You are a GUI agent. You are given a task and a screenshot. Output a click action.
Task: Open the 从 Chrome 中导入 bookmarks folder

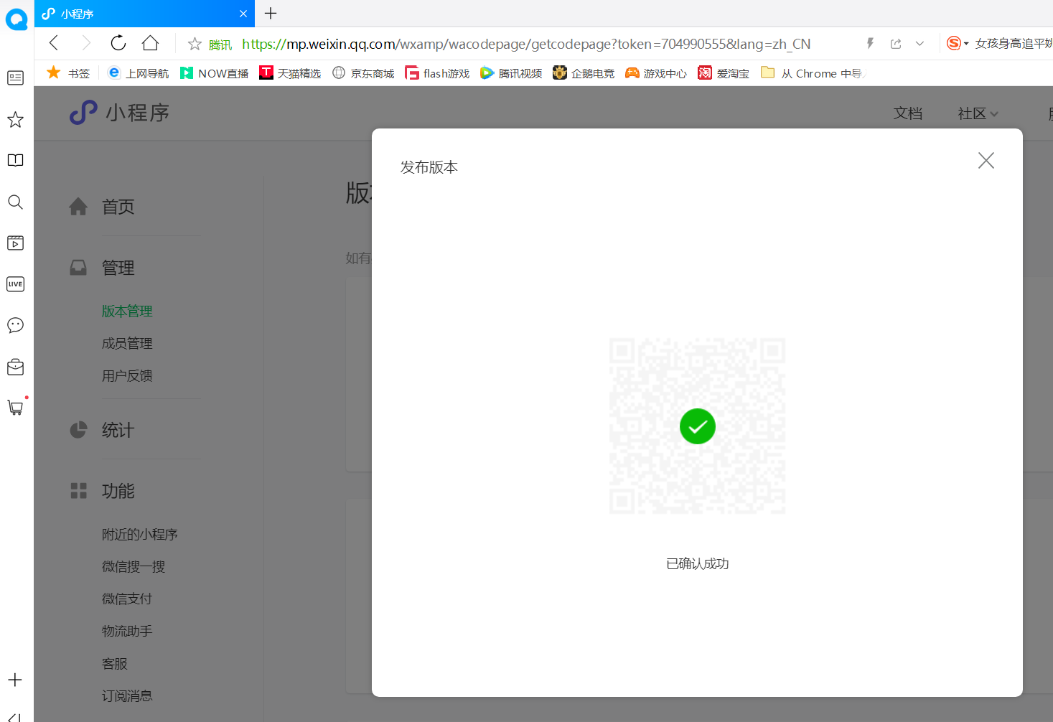(x=813, y=73)
